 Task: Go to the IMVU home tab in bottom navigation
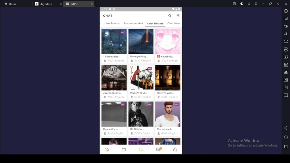pos(107,149)
